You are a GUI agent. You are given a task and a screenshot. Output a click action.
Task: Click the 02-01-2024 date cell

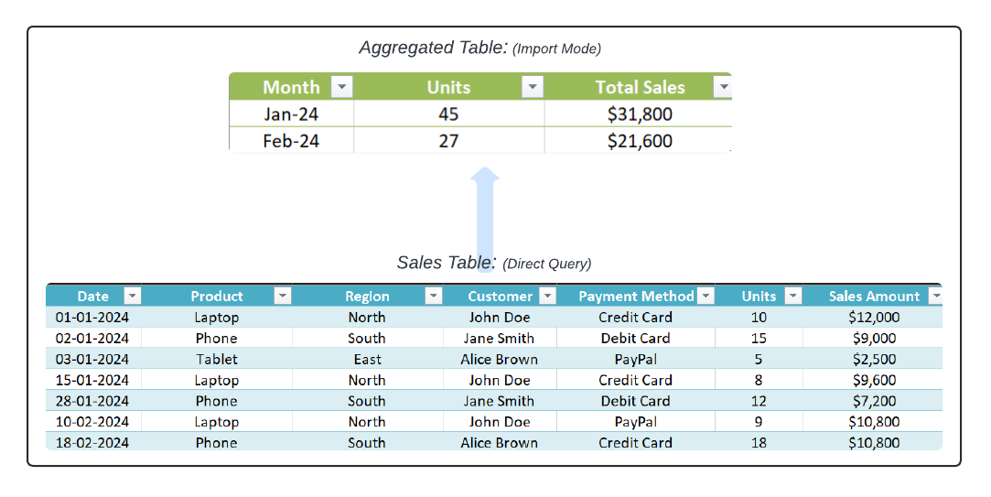93,338
